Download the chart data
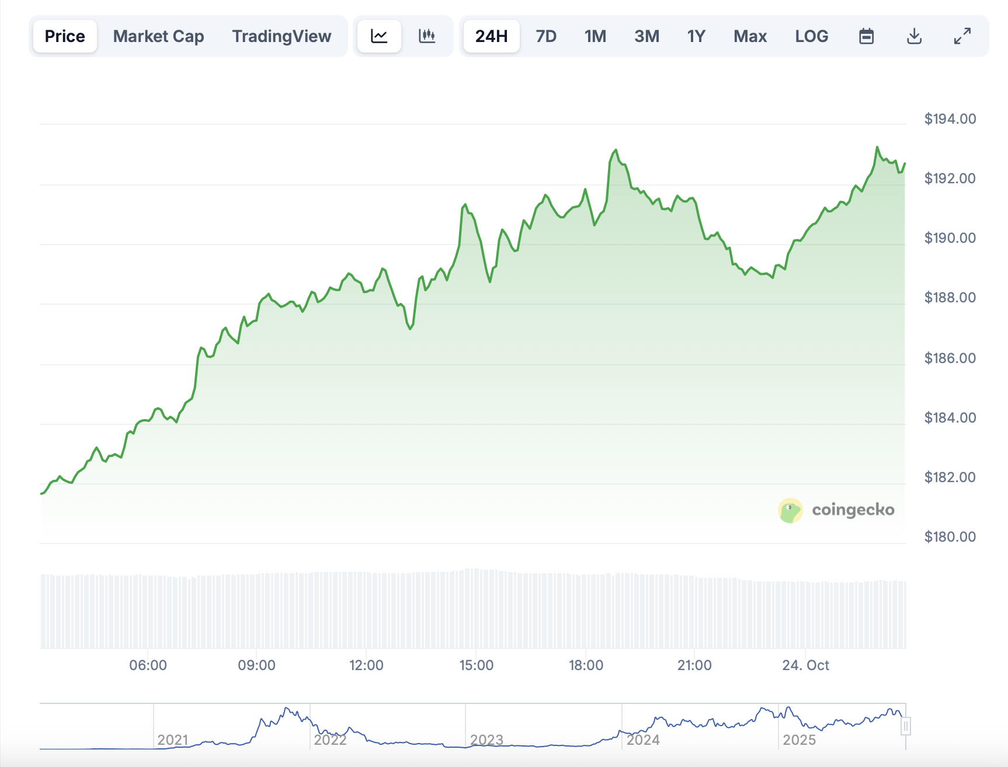The image size is (1008, 767). pyautogui.click(x=914, y=36)
